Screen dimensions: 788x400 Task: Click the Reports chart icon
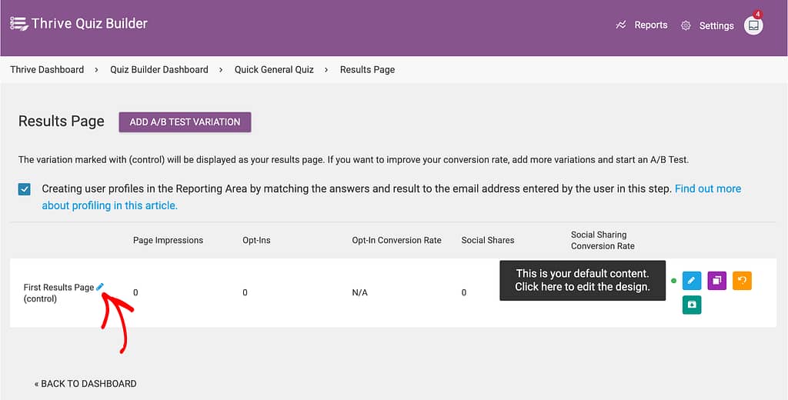point(621,25)
